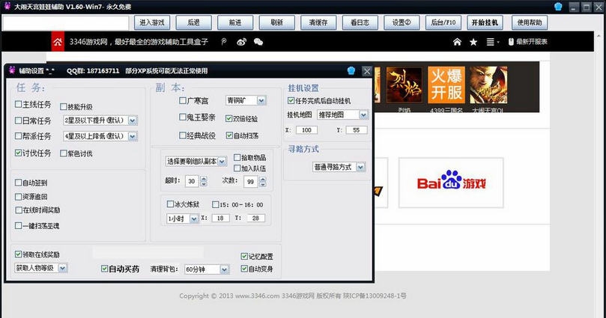The height and width of the screenshot is (318, 606).
Task: Open the 火爆开服 orange tile
Action: click(x=446, y=85)
